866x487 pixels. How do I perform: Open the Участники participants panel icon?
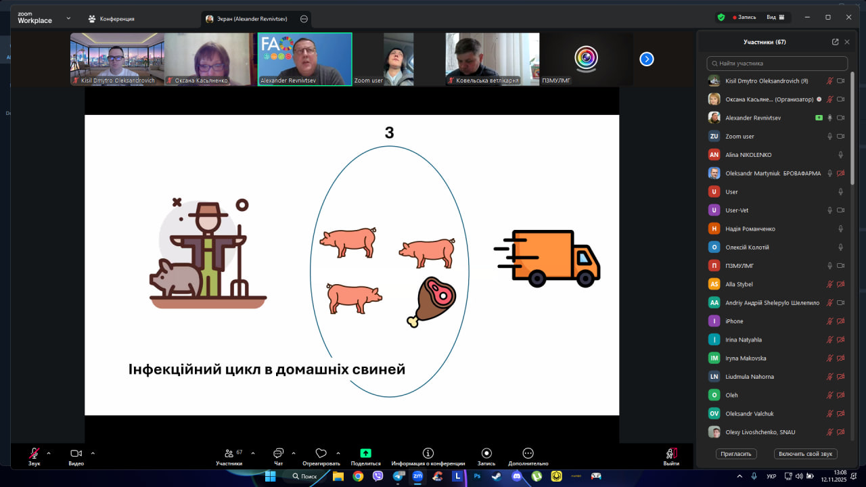[229, 453]
